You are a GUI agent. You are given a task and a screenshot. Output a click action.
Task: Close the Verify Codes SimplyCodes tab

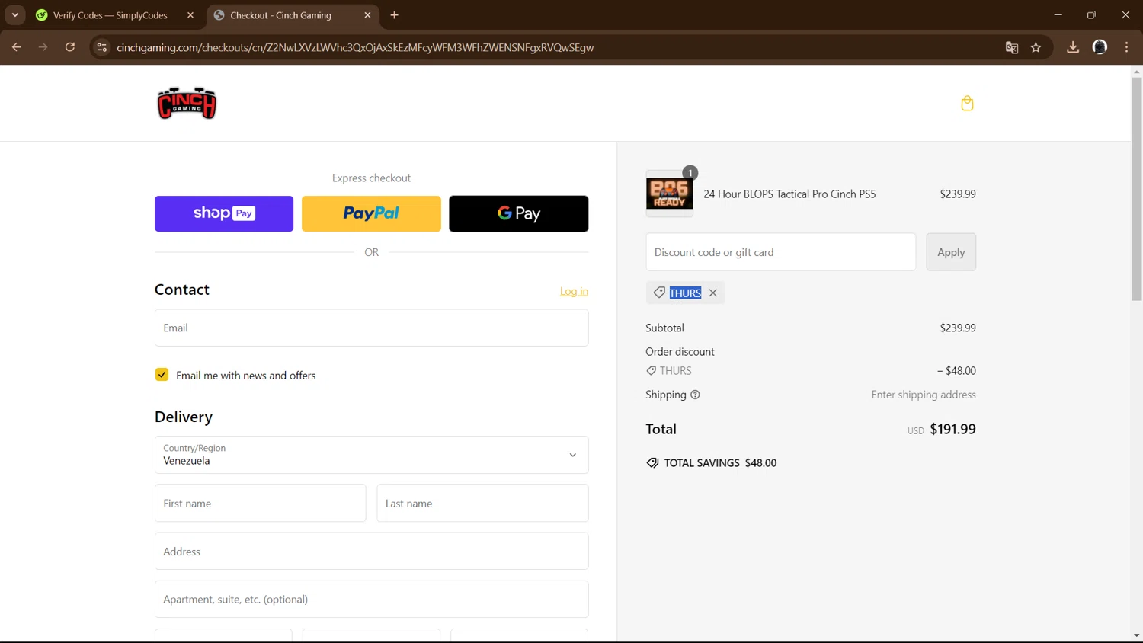pos(190,15)
